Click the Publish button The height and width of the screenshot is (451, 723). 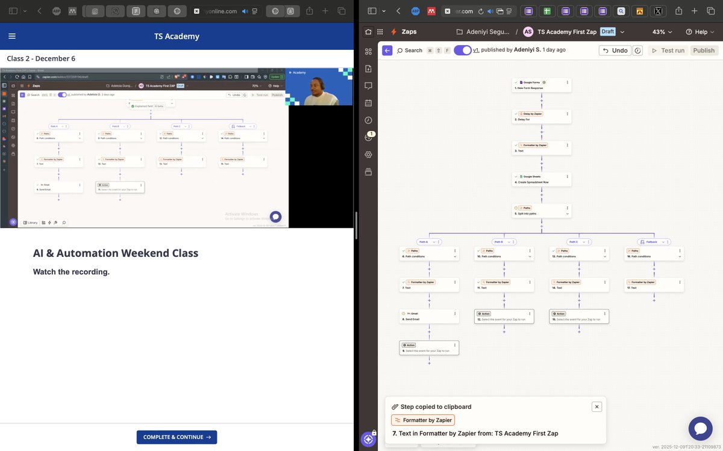click(704, 51)
